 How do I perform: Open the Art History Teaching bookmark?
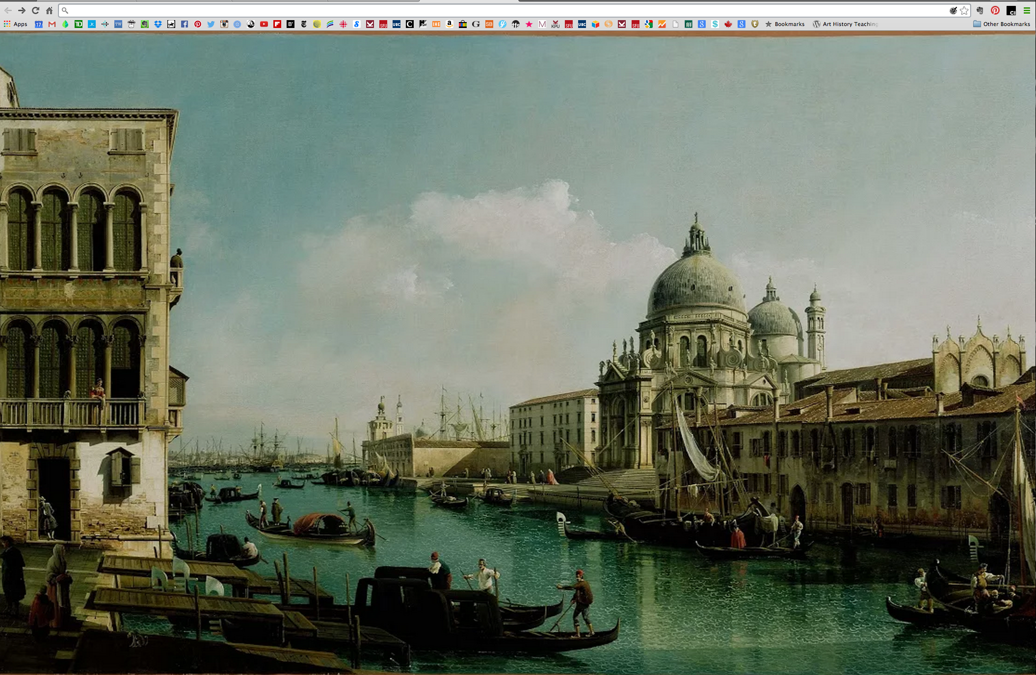[x=846, y=24]
